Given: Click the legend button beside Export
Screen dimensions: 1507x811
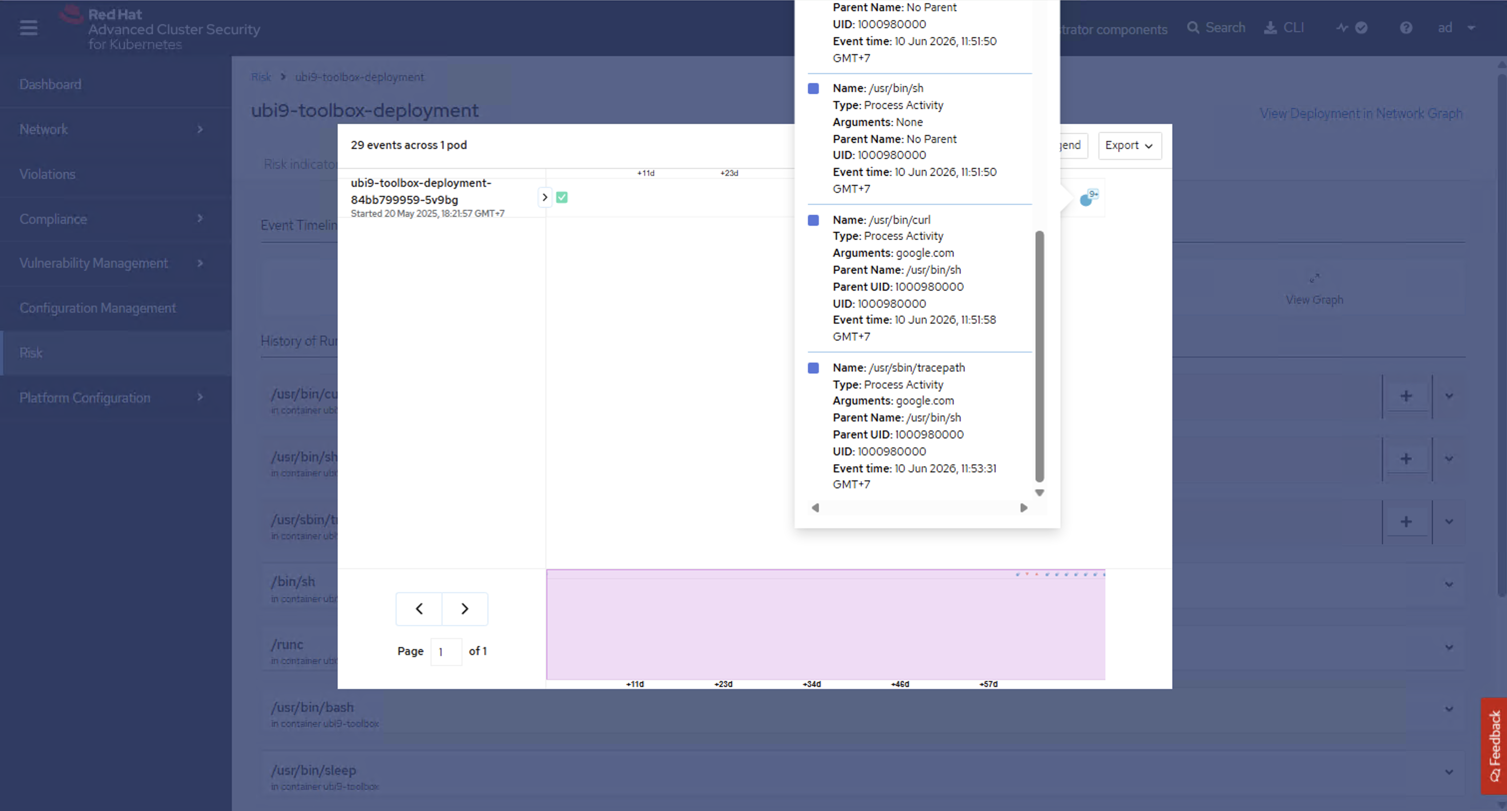Looking at the screenshot, I should point(1074,145).
